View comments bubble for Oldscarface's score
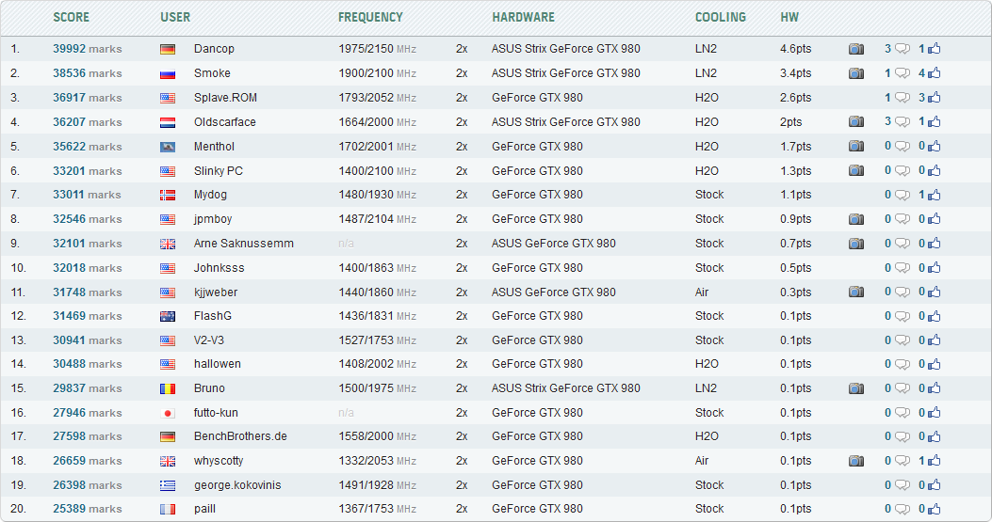 903,122
